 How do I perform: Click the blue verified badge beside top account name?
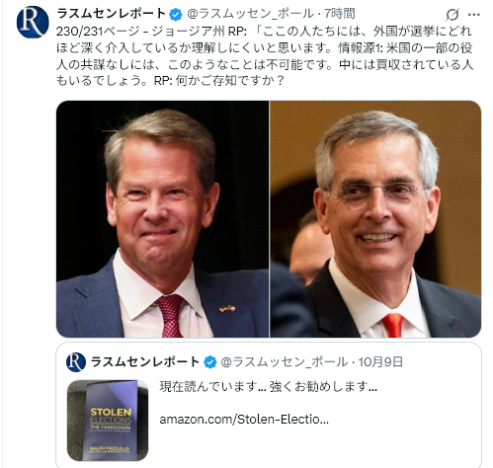(176, 14)
